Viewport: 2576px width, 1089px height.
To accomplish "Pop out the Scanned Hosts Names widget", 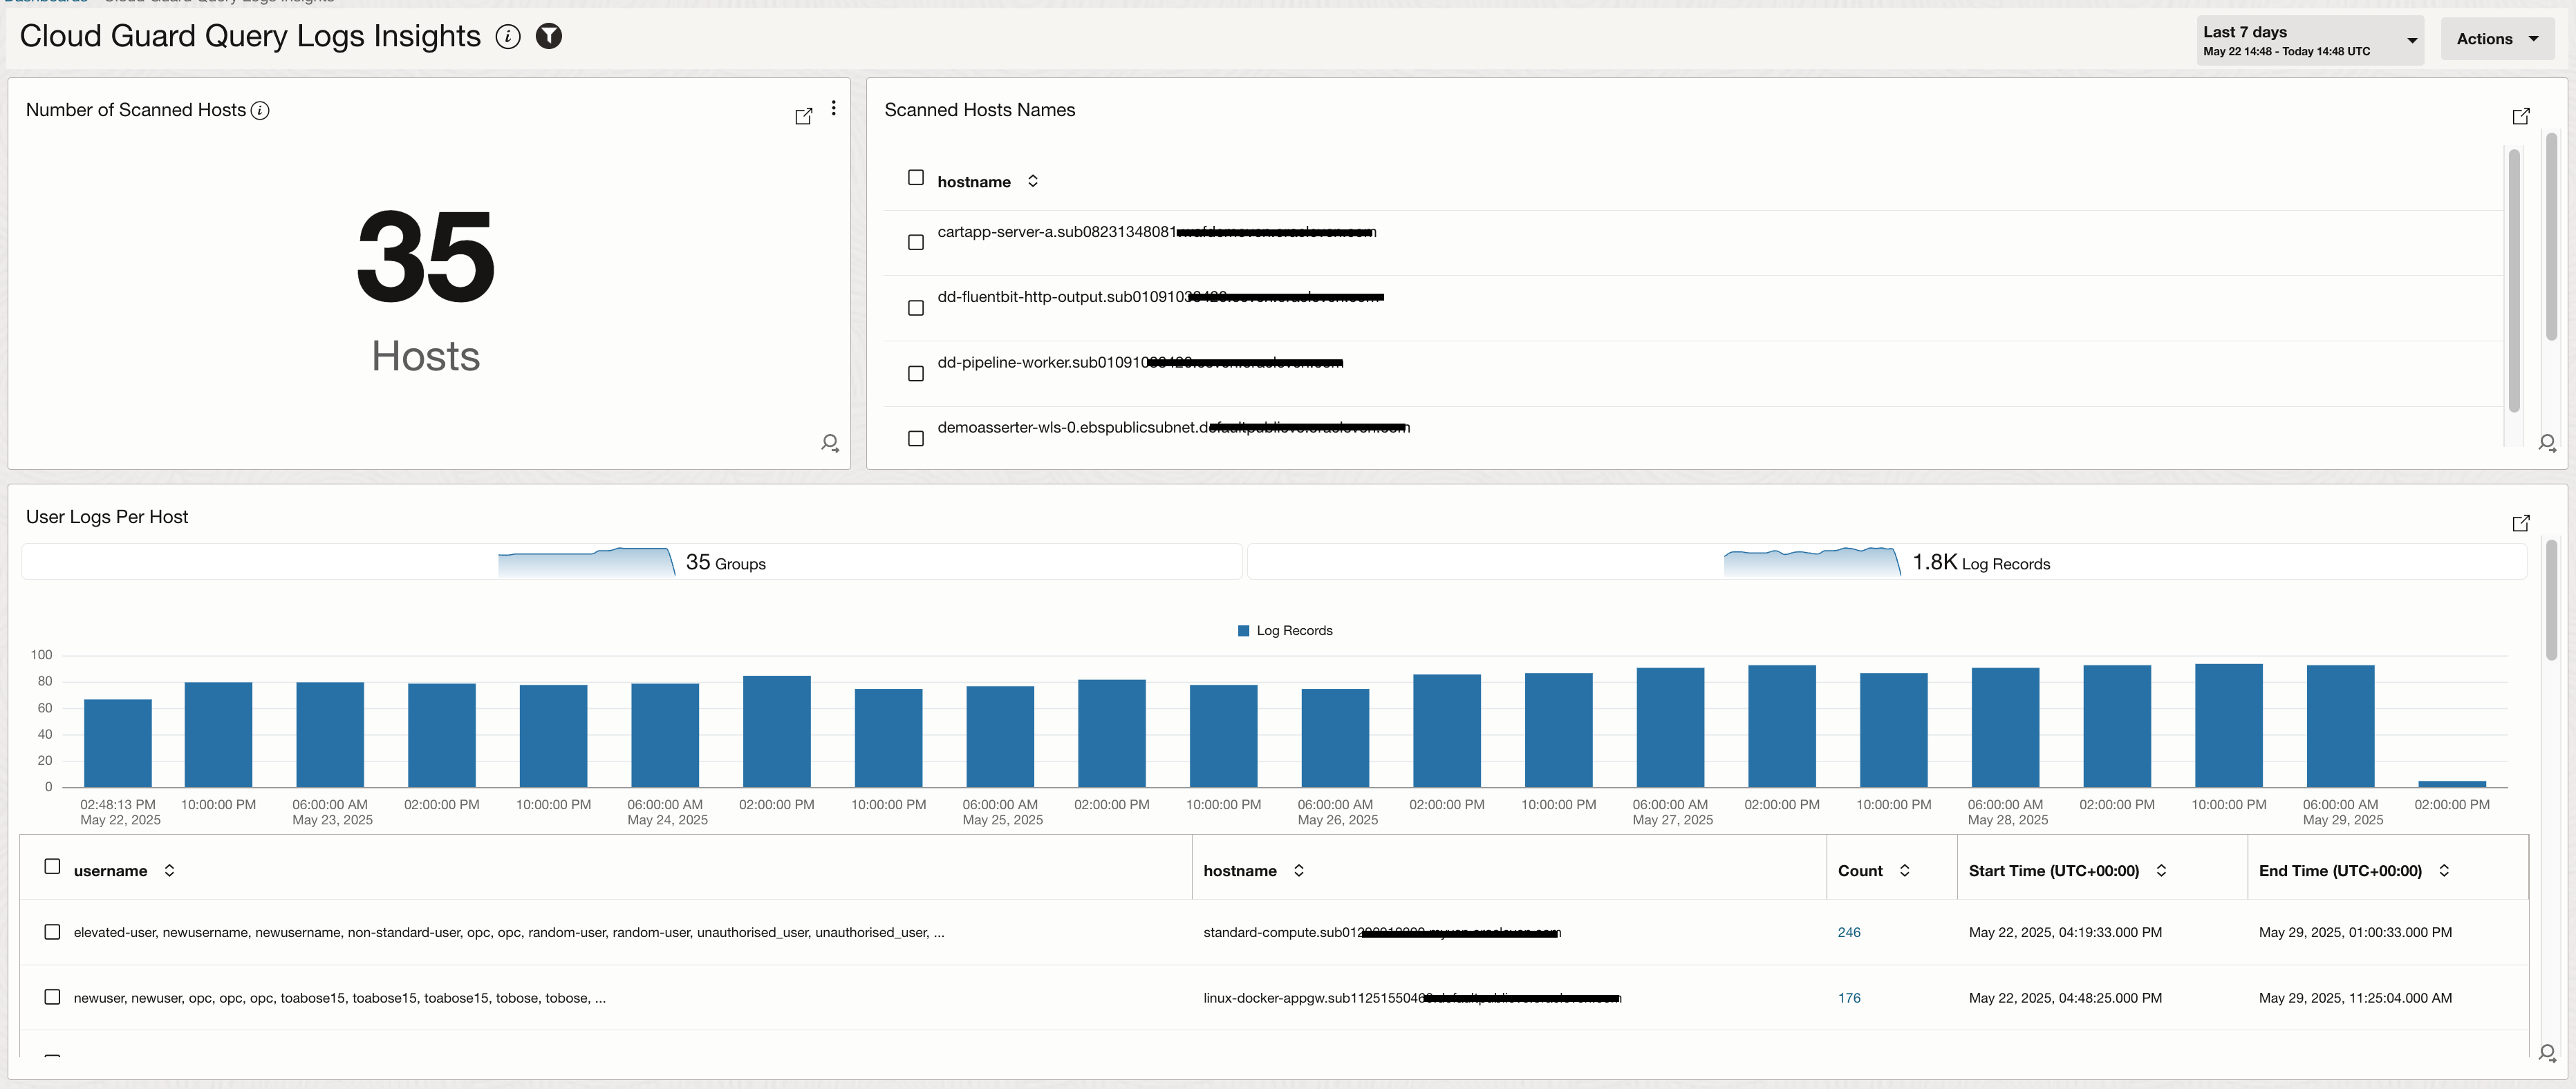I will coord(2520,116).
